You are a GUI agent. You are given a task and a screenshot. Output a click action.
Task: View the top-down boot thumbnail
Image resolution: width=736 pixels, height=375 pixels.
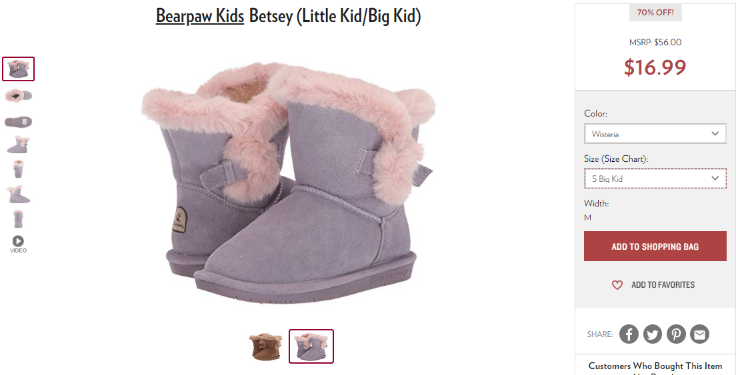tap(18, 96)
